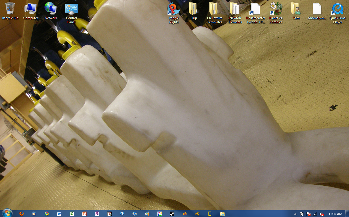Launch Picasa from the taskbar
This screenshot has height=217, width=349.
coord(160,214)
